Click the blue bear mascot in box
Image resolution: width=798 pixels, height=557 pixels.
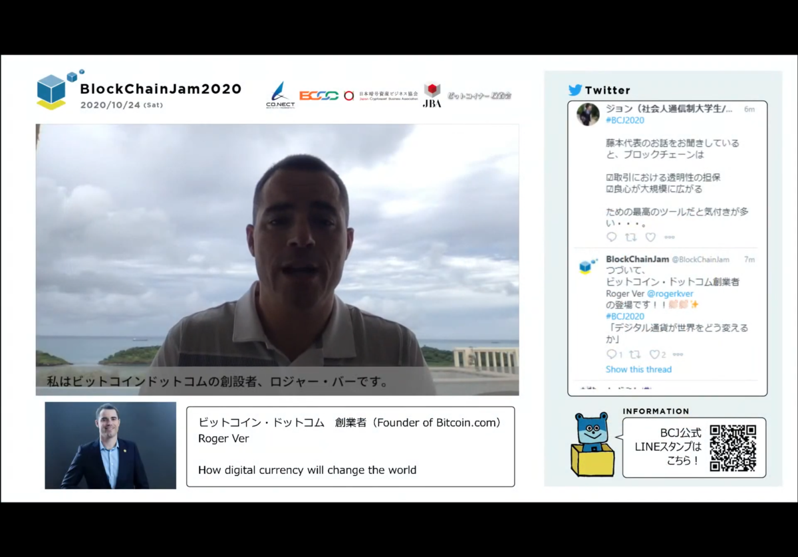[x=593, y=443]
